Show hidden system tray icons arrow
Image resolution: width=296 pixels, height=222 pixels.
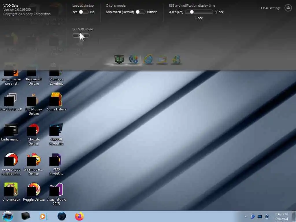click(x=246, y=217)
